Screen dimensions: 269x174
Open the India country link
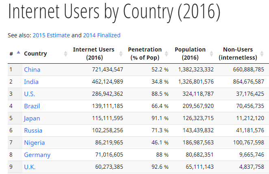click(x=31, y=82)
